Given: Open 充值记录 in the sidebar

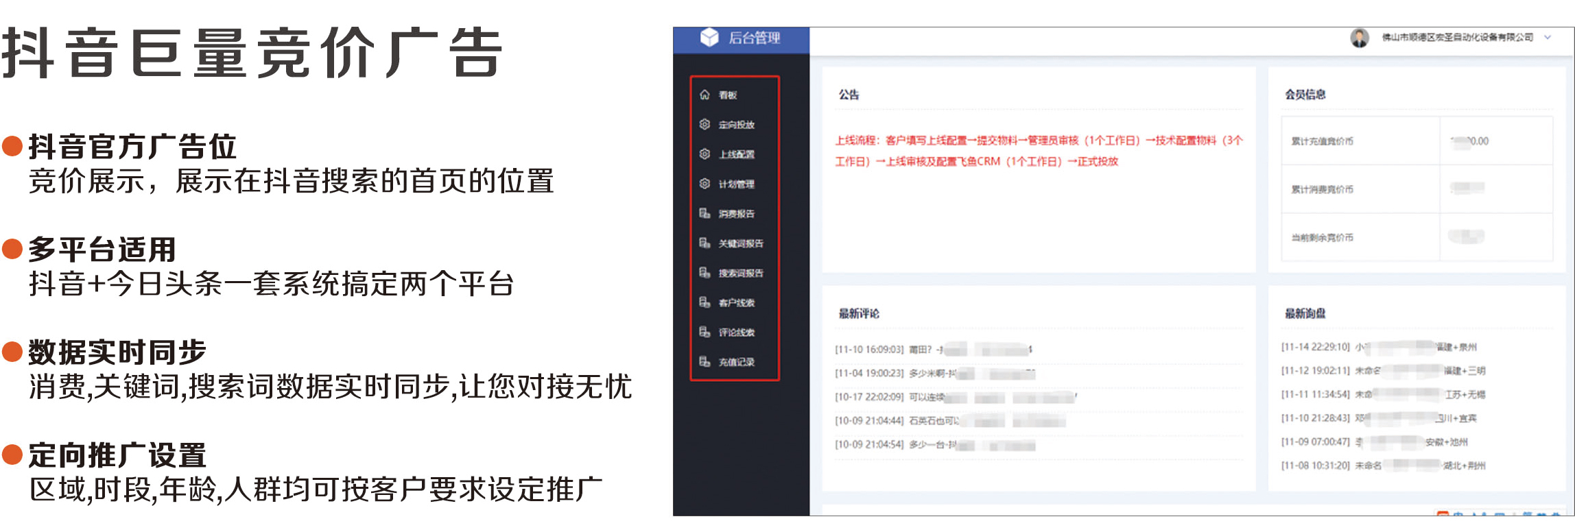Looking at the screenshot, I should click(736, 362).
